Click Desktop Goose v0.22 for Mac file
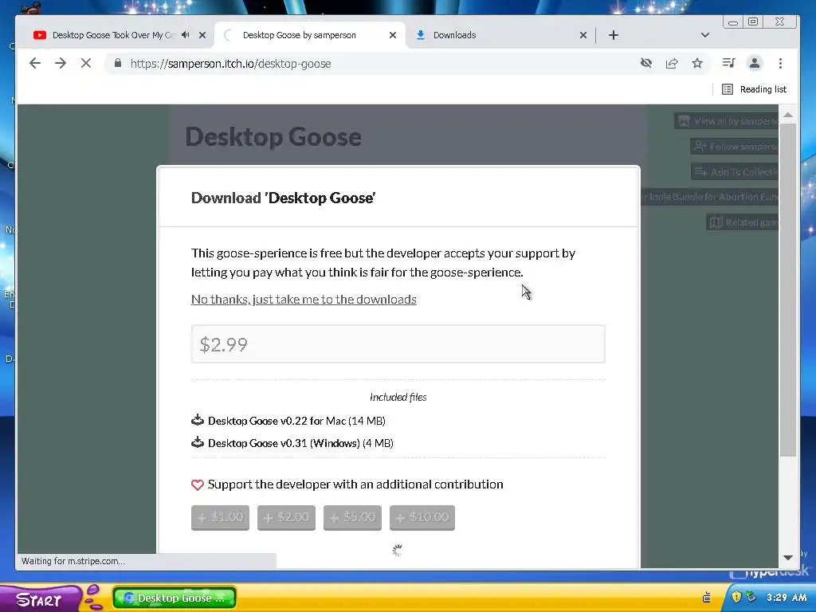816x612 pixels. coord(296,421)
